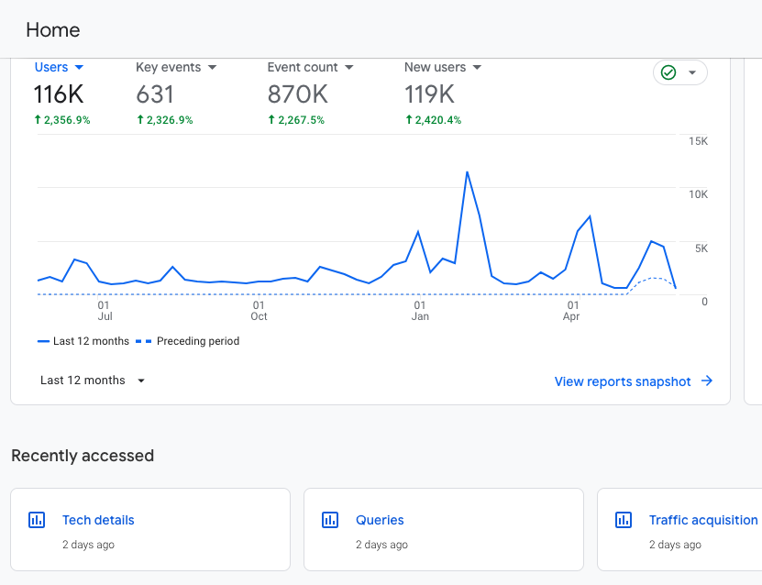Image resolution: width=762 pixels, height=585 pixels.
Task: Click the highest January peak on the chart
Action: (467, 172)
